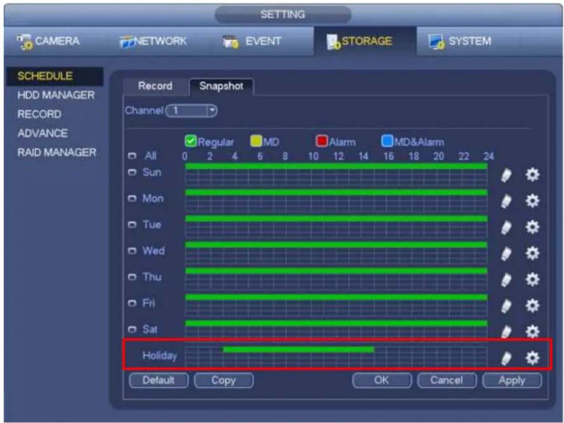Select the Snapshot schedule tab
The height and width of the screenshot is (423, 564).
(221, 87)
